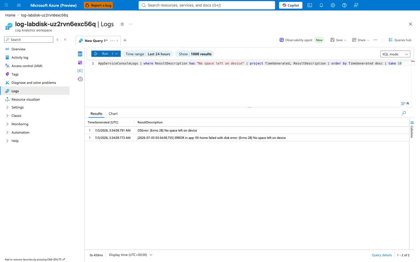This screenshot has width=420, height=262.
Task: Open Copilot
Action: click(x=290, y=5)
